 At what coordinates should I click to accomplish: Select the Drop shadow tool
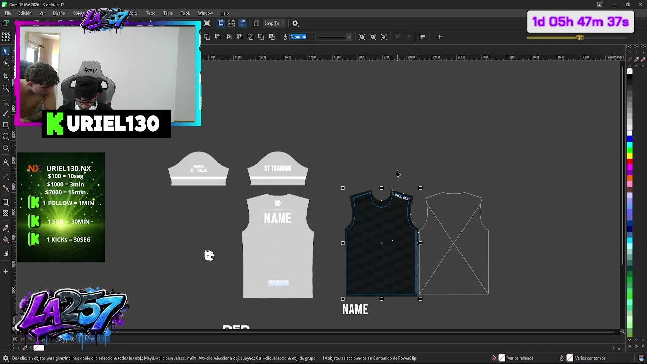6,202
